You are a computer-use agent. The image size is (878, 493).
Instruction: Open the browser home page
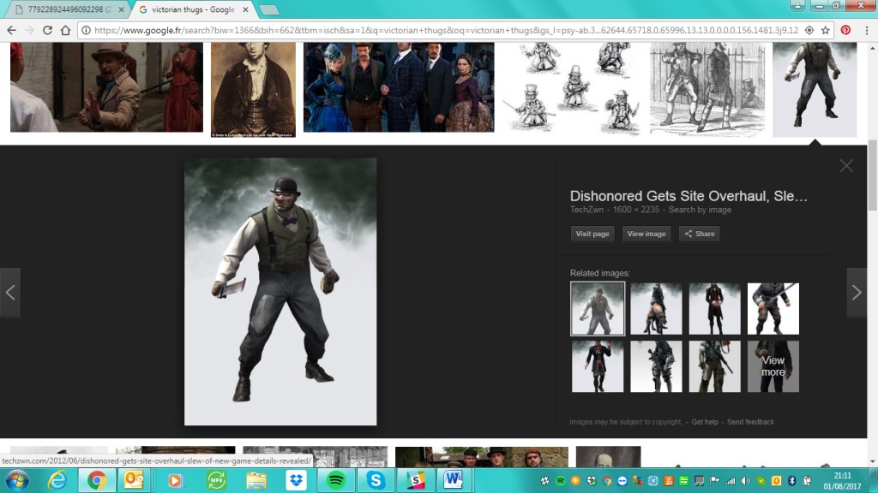pyautogui.click(x=65, y=30)
